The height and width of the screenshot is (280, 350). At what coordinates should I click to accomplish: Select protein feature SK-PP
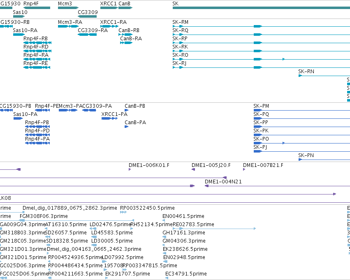[x=302, y=127]
